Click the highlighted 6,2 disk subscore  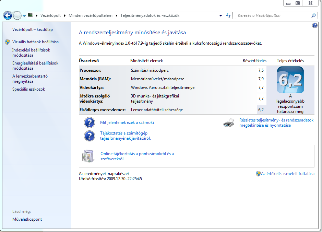pyautogui.click(x=261, y=110)
